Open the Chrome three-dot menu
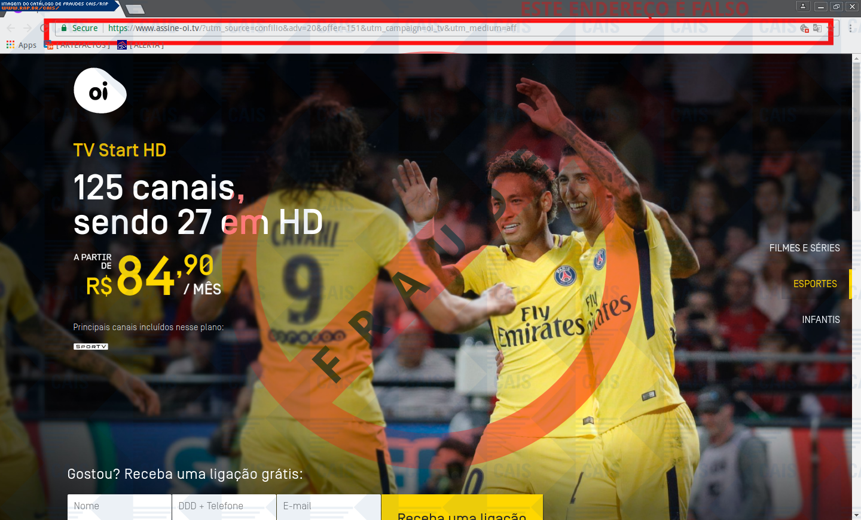Viewport: 861px width, 520px height. pos(850,28)
